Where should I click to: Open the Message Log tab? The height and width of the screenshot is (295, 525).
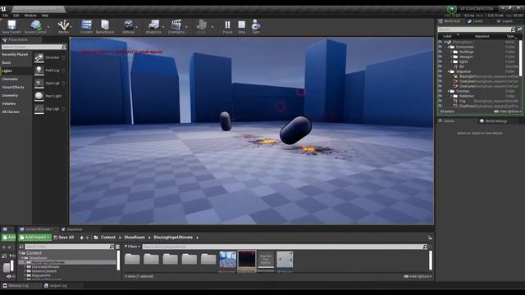[x=16, y=286]
